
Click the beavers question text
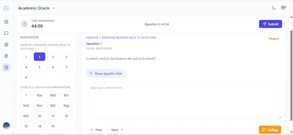(x=121, y=58)
